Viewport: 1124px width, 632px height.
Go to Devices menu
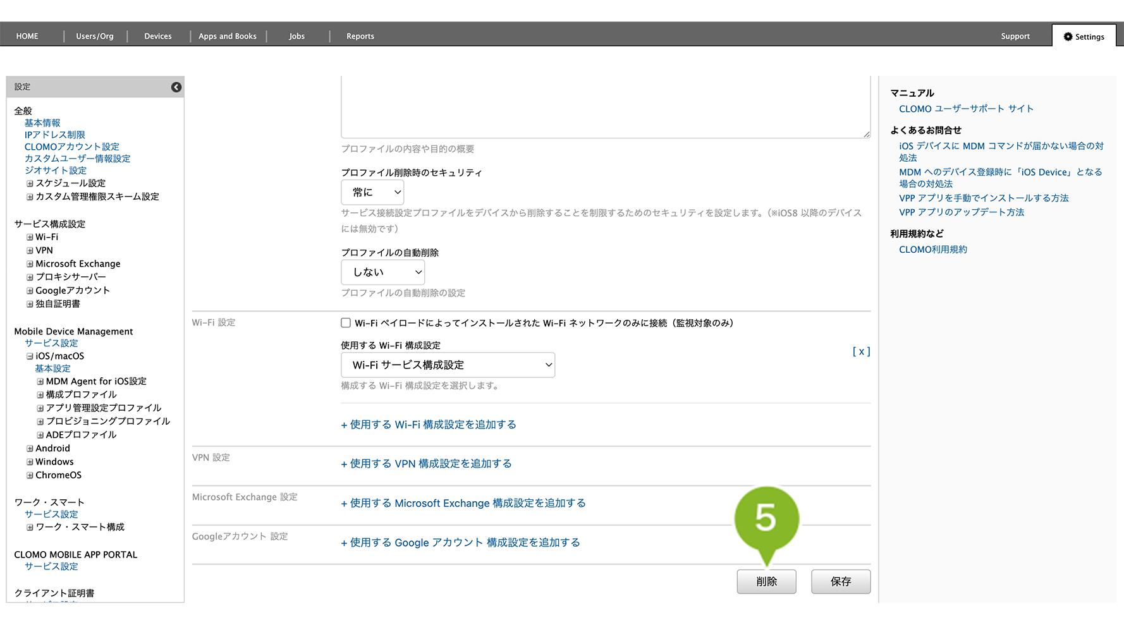click(157, 37)
